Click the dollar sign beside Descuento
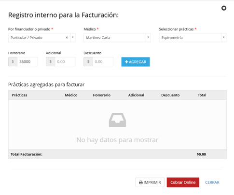This screenshot has width=234, height=195. click(x=88, y=61)
